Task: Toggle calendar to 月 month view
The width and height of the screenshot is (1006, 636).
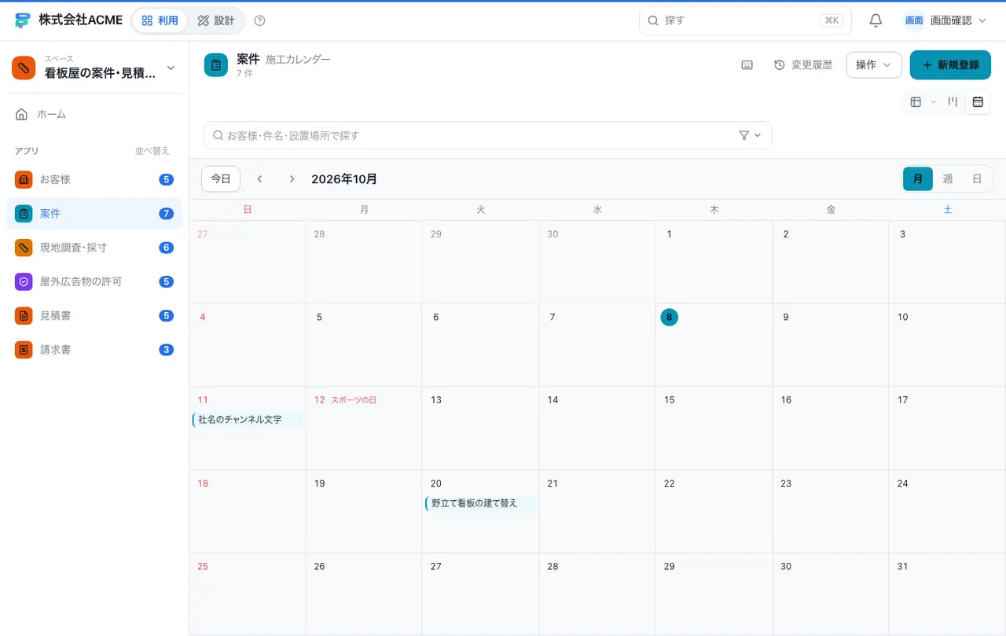Action: tap(918, 179)
